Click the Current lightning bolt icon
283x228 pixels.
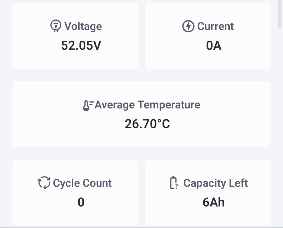point(188,26)
